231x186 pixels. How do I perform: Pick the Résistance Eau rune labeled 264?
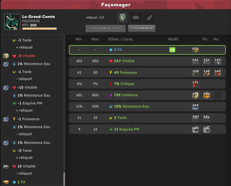195,107
